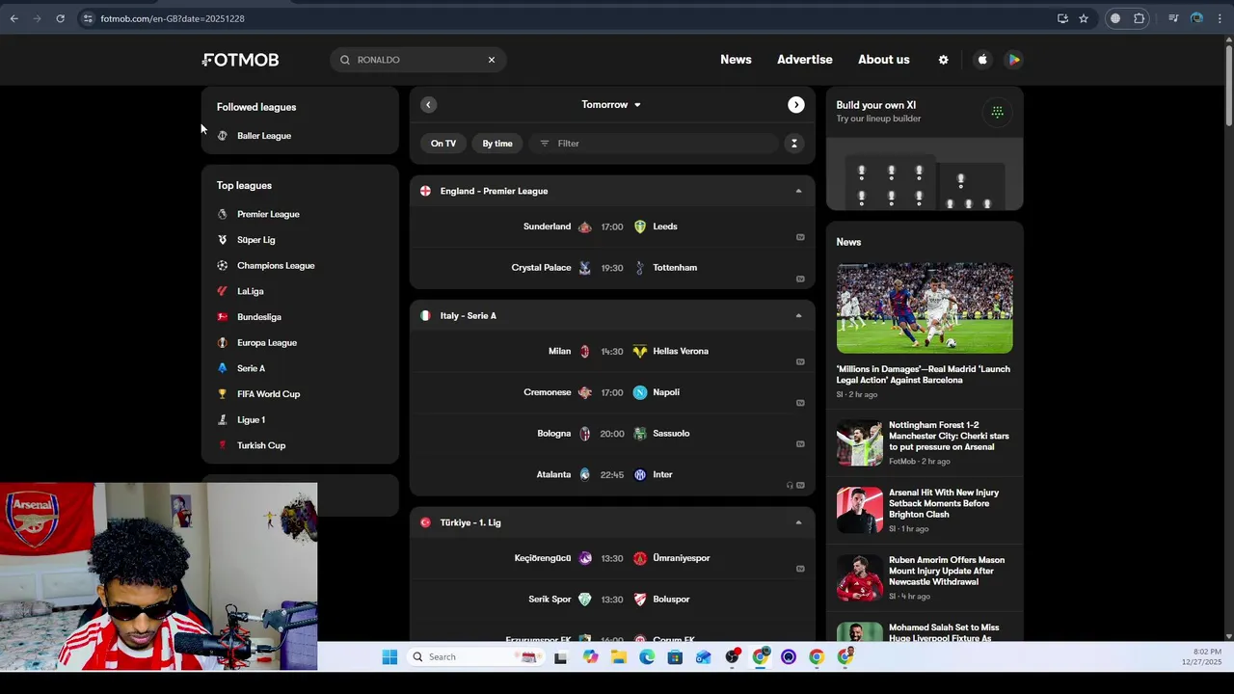Open browser extensions puzzle icon
This screenshot has height=694, width=1234.
(x=1140, y=18)
